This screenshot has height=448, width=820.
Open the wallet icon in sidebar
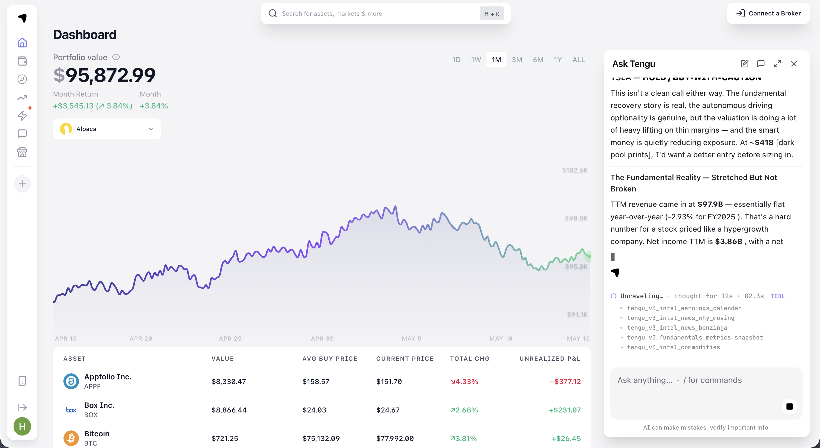pos(22,61)
